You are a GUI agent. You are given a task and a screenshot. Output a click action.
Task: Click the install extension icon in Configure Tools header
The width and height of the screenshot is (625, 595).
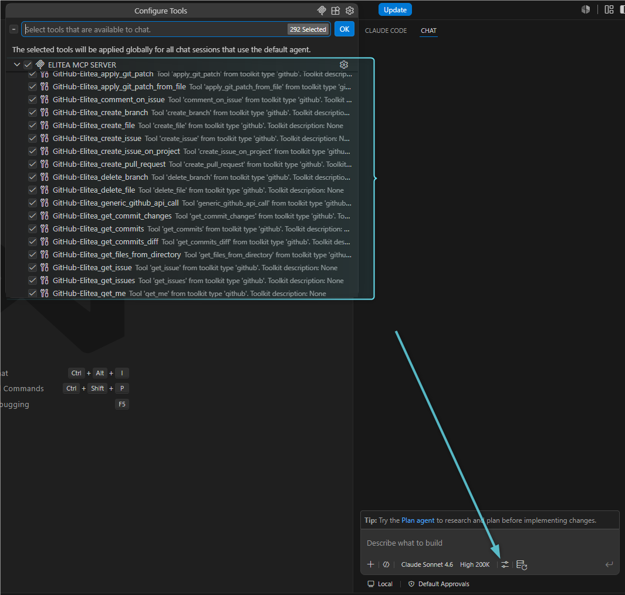(336, 11)
